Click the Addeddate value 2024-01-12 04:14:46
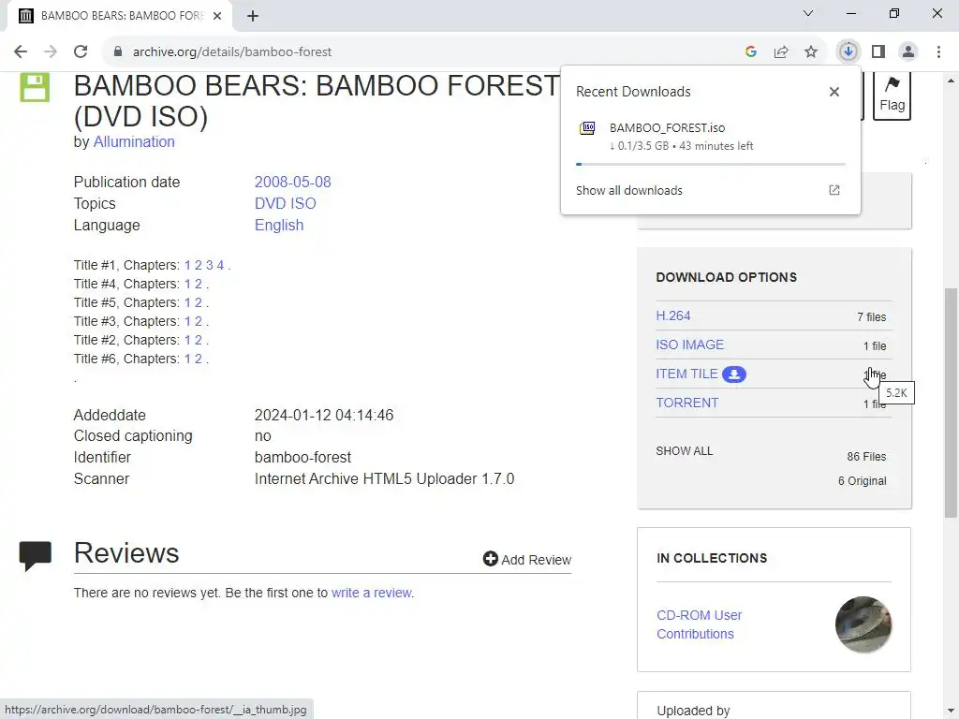The height and width of the screenshot is (719, 959). tap(323, 415)
